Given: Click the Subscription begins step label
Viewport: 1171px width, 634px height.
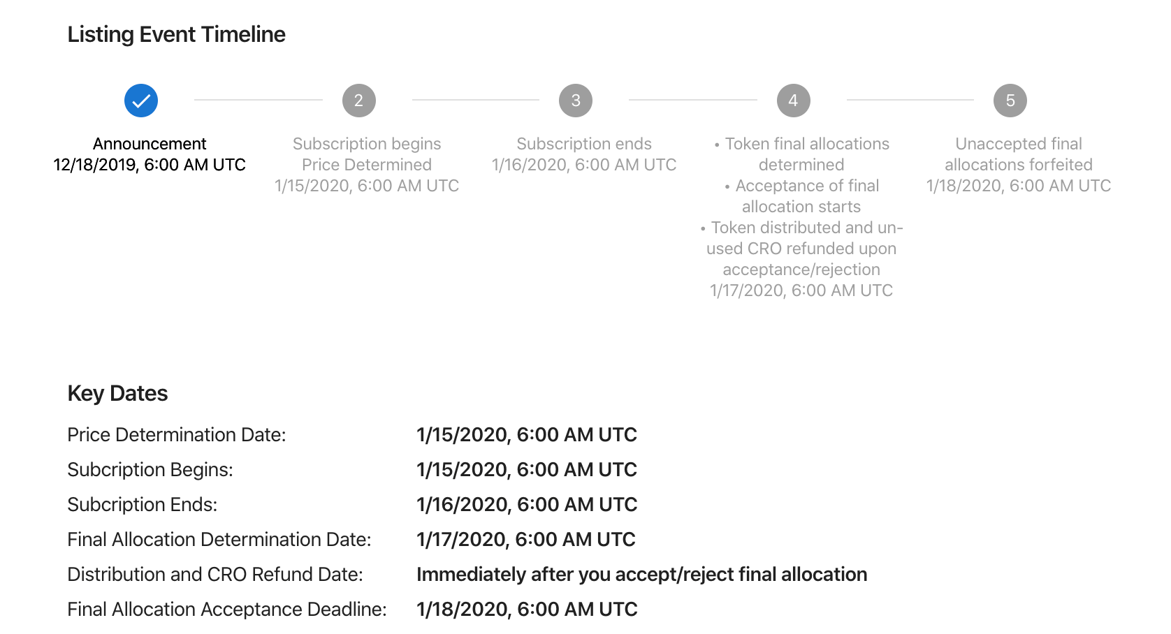Looking at the screenshot, I should [x=367, y=144].
